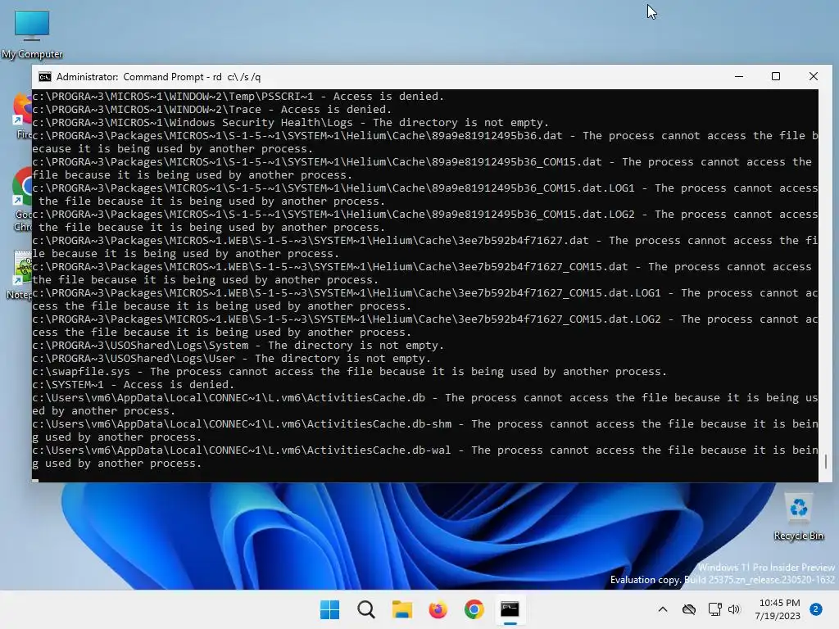The width and height of the screenshot is (839, 629).
Task: Close the Command Prompt window
Action: click(814, 76)
